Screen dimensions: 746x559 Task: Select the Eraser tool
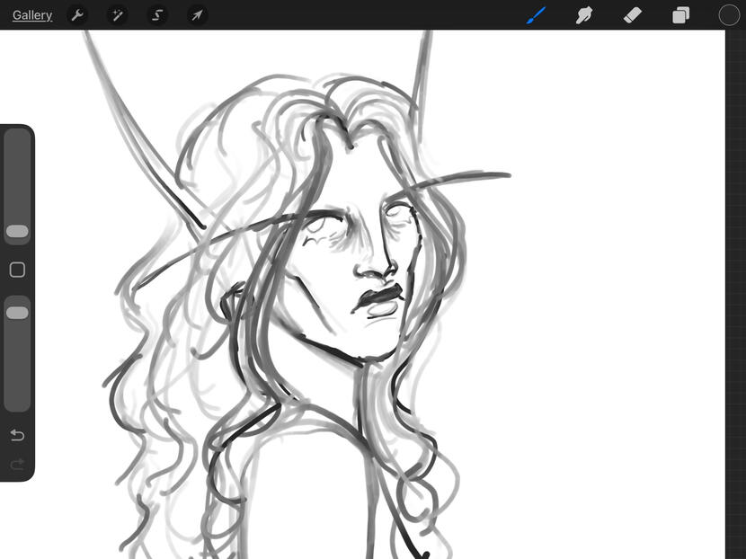click(x=633, y=15)
